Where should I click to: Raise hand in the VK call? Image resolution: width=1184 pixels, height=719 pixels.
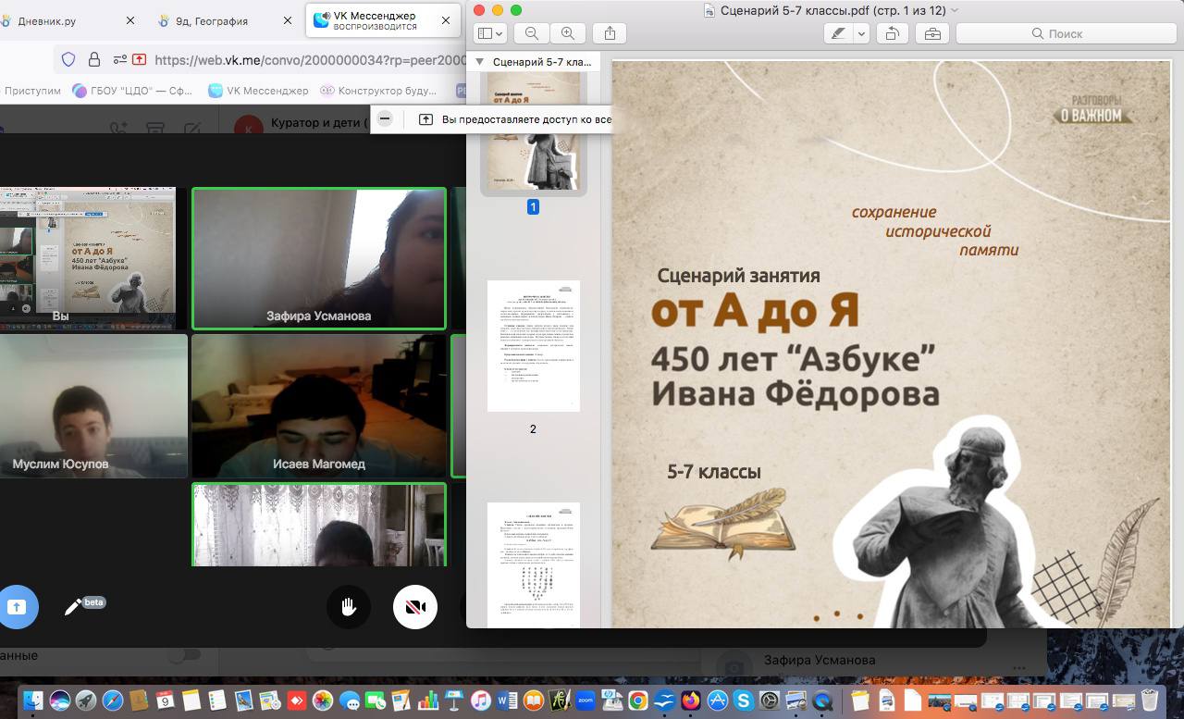pyautogui.click(x=349, y=607)
